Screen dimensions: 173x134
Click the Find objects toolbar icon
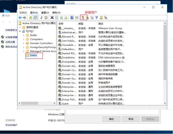101,18
